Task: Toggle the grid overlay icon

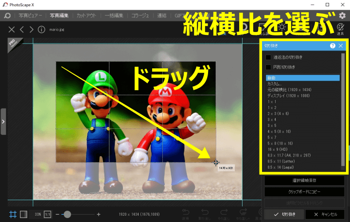Action: [13, 214]
